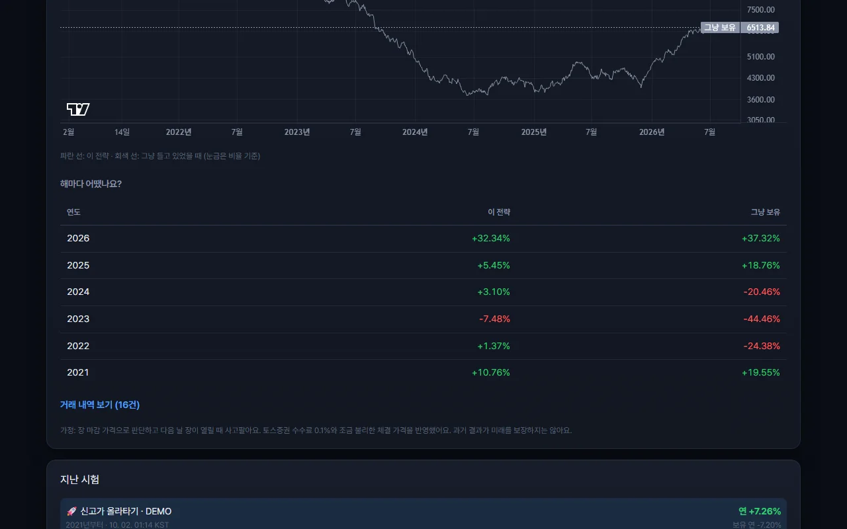Click the 이 전략 column header
Screen dimensions: 847x529
(499, 212)
